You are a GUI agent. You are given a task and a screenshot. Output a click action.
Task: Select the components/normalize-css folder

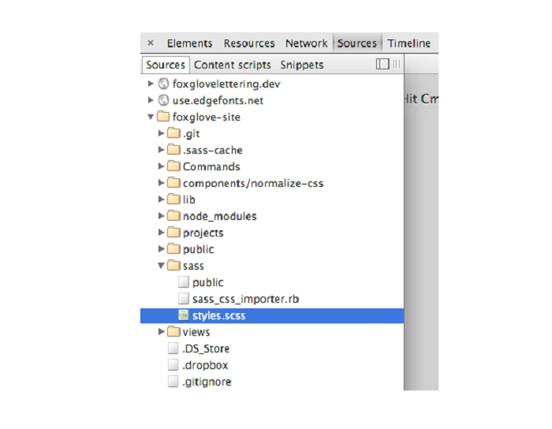(252, 184)
